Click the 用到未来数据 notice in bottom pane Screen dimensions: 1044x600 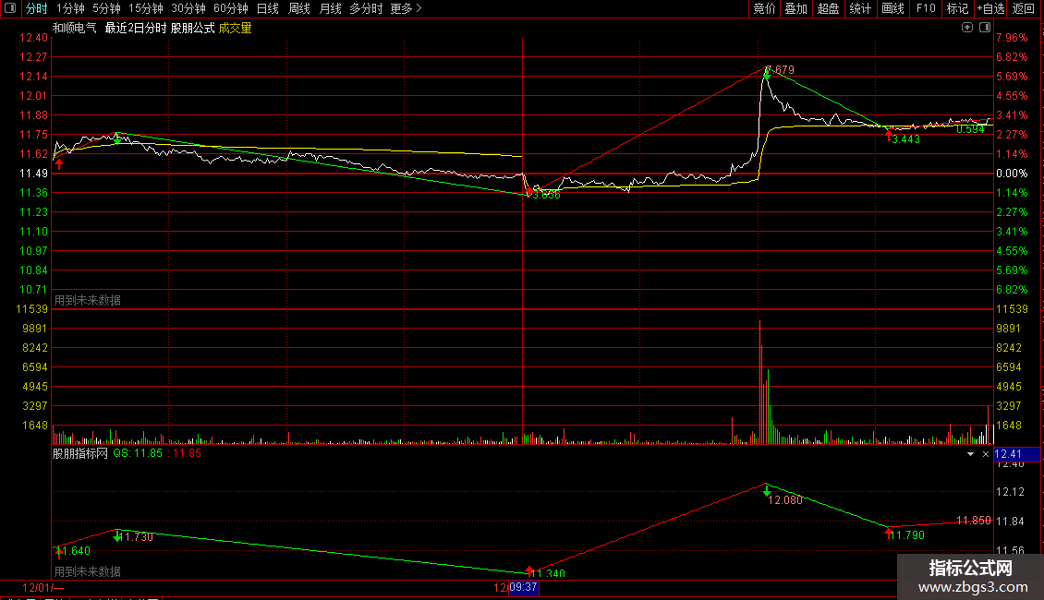pyautogui.click(x=87, y=571)
